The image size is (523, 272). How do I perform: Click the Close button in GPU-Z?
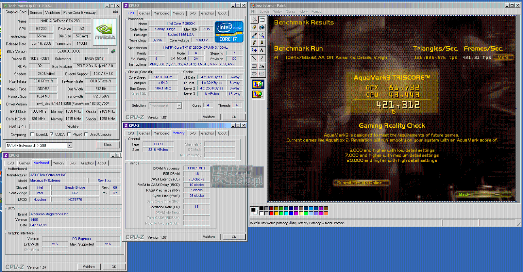click(x=108, y=145)
